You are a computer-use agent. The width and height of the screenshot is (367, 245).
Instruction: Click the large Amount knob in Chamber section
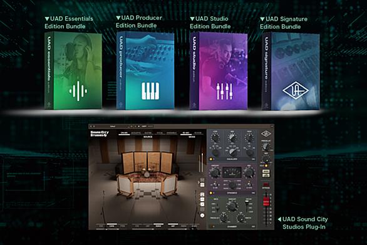pyautogui.click(x=232, y=206)
